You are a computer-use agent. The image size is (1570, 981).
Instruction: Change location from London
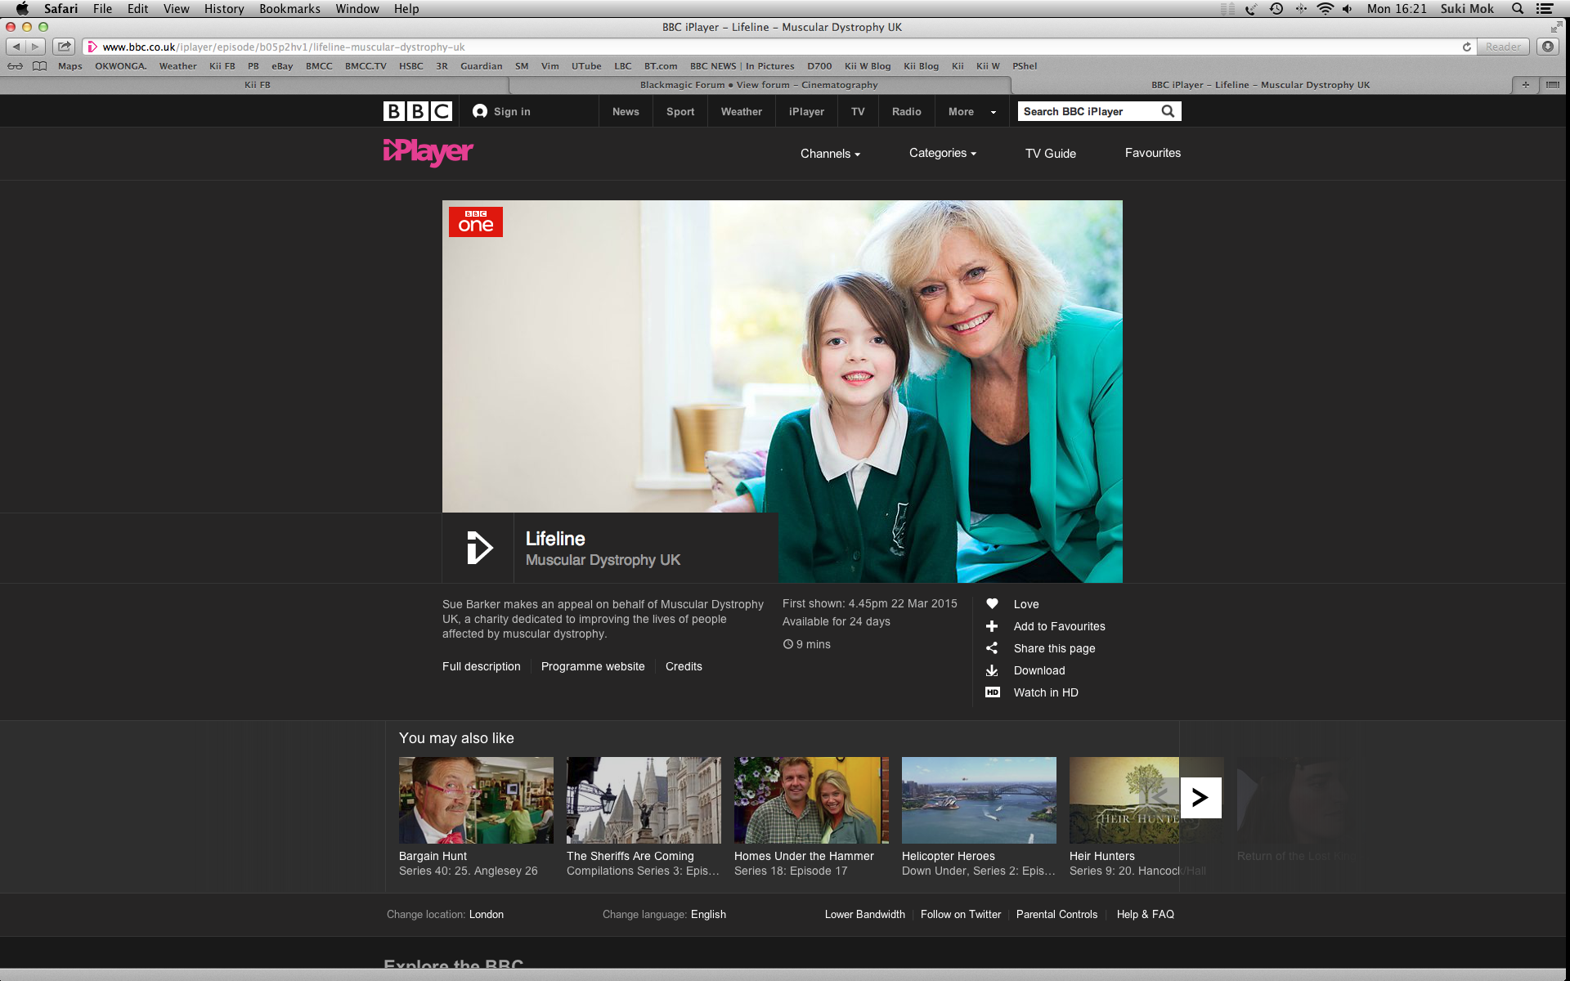pos(487,914)
